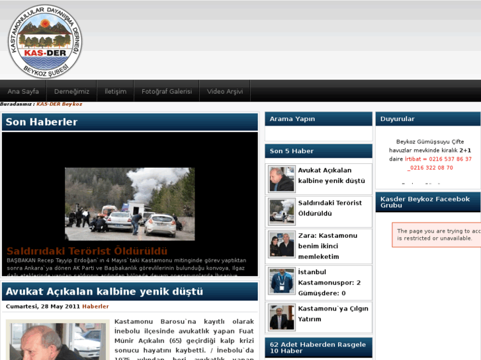Open the İletişim menu item
This screenshot has height=360, width=481.
115,91
